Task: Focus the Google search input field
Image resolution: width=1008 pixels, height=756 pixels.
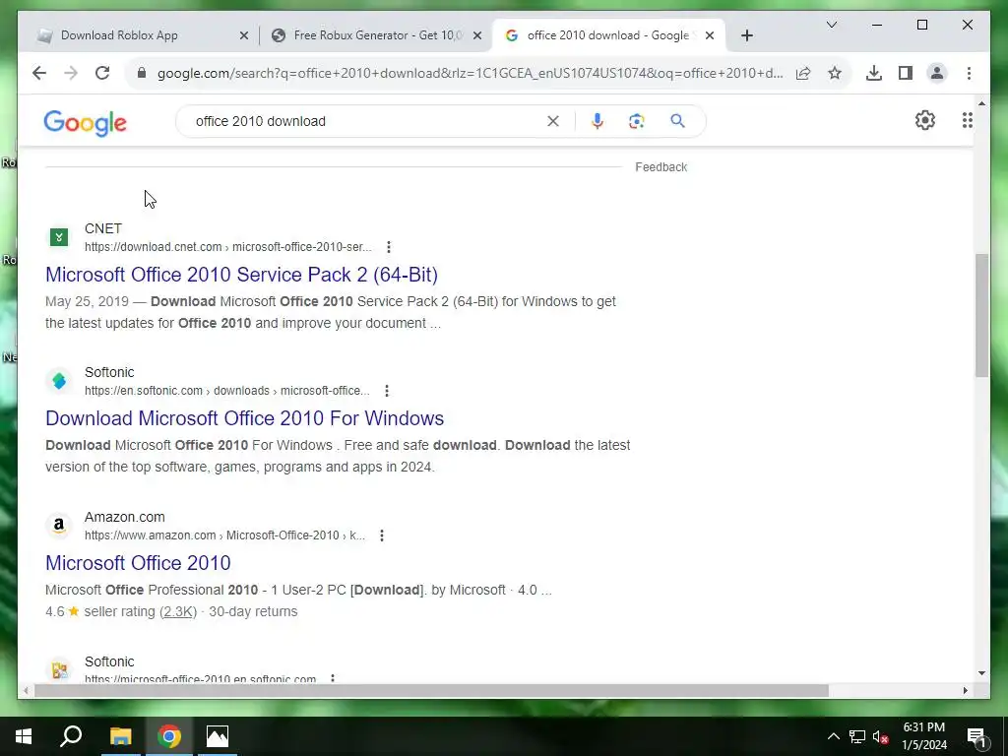Action: coord(366,121)
